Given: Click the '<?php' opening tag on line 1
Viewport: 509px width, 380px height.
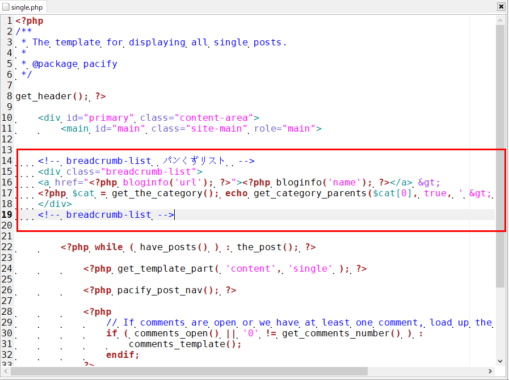Looking at the screenshot, I should coord(29,21).
